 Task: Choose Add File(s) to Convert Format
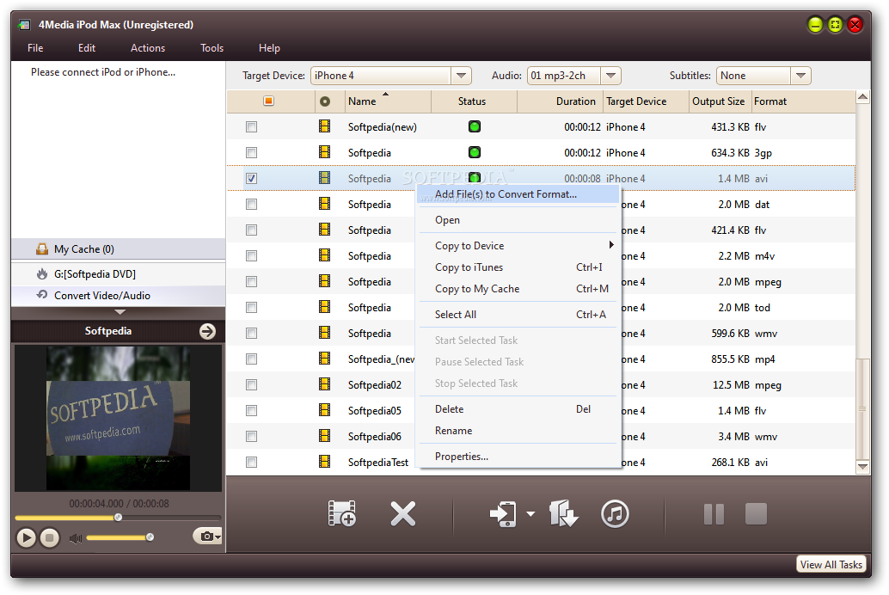click(x=518, y=194)
